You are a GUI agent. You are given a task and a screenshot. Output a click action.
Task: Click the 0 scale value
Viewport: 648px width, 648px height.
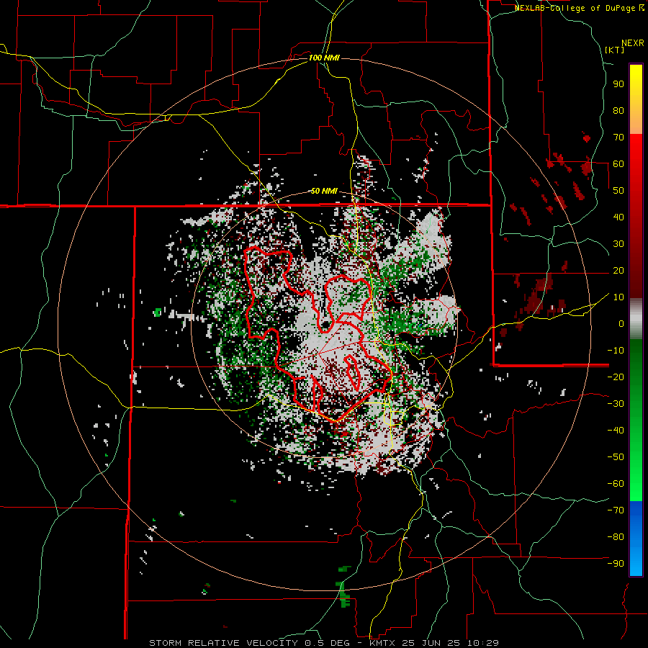[621, 323]
